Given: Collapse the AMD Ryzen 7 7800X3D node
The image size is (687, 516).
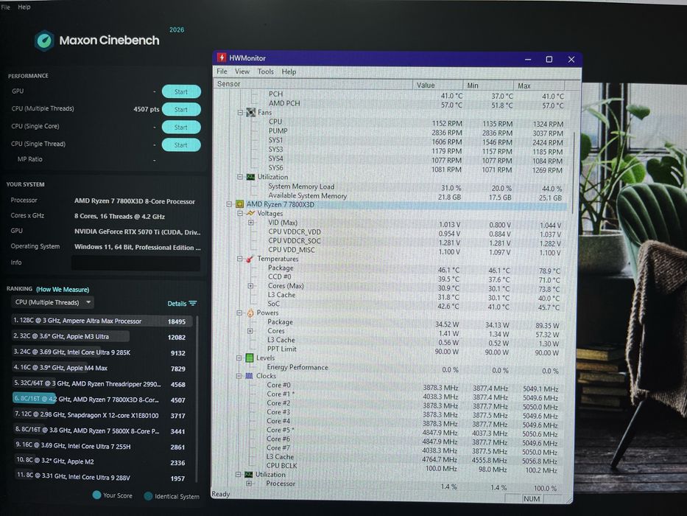Looking at the screenshot, I should click(x=229, y=204).
